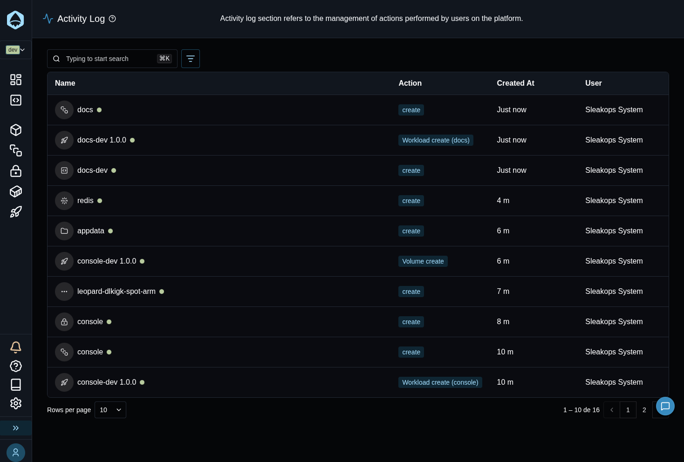Open the help question-mark icon
The width and height of the screenshot is (684, 462).
[x=15, y=366]
